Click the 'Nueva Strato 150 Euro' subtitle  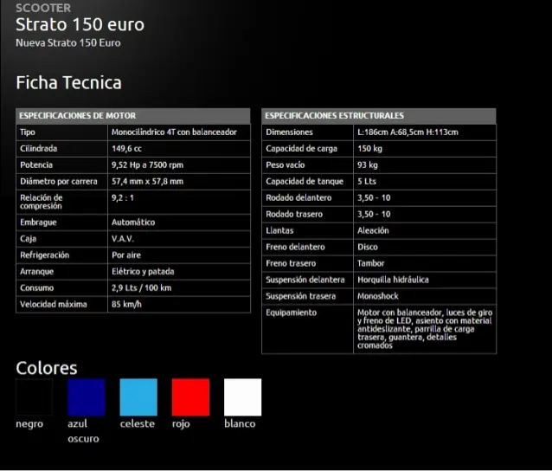tap(68, 43)
